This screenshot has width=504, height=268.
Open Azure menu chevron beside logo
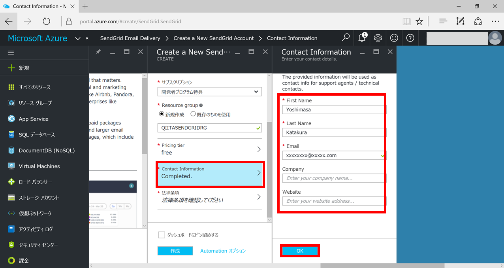click(x=78, y=38)
